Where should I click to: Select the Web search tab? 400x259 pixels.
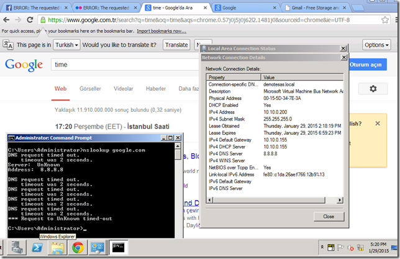coord(60,89)
